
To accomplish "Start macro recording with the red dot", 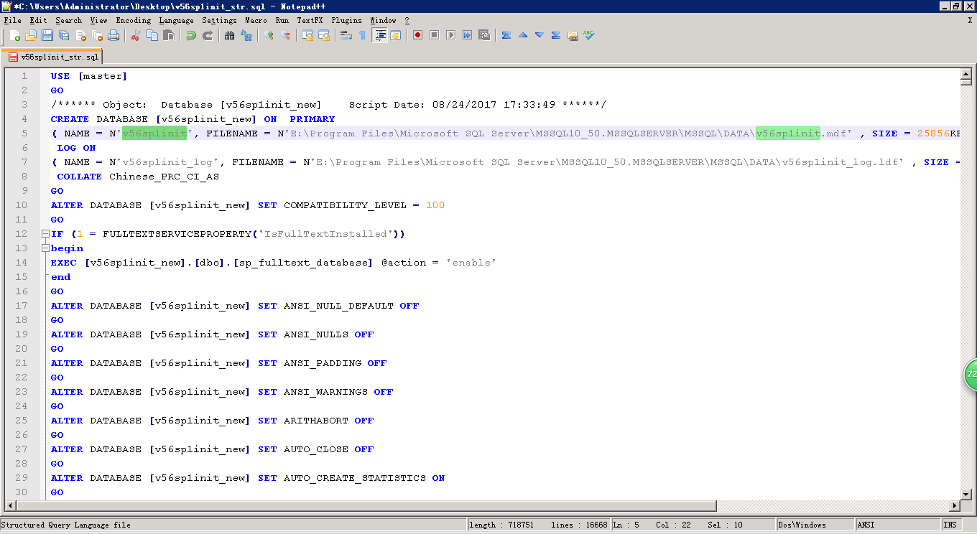I will coord(418,35).
